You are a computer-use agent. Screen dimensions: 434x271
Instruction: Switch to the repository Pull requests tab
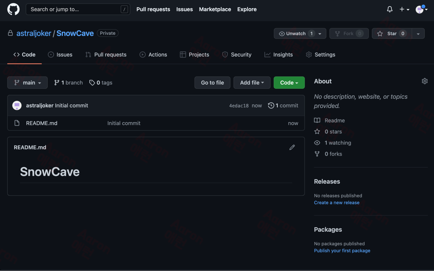pos(106,55)
